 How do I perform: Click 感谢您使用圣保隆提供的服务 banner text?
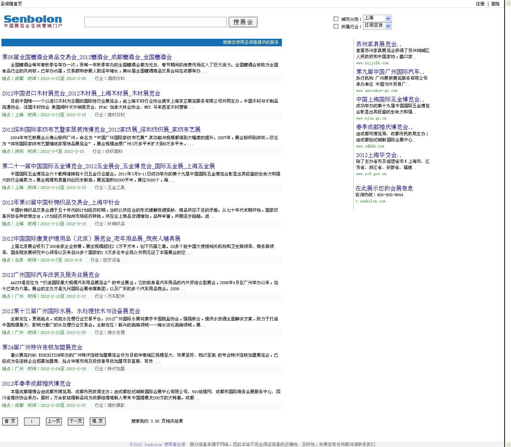(x=251, y=42)
